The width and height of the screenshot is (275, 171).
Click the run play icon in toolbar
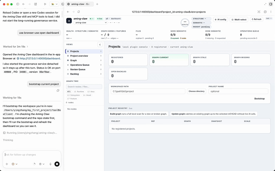pyautogui.click(x=45, y=4)
